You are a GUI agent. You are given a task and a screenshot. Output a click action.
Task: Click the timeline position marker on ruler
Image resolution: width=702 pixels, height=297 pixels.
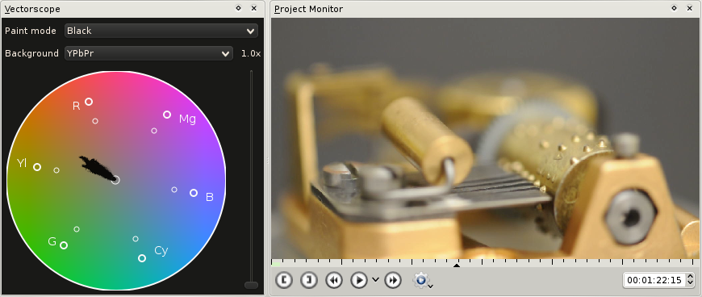(456, 266)
